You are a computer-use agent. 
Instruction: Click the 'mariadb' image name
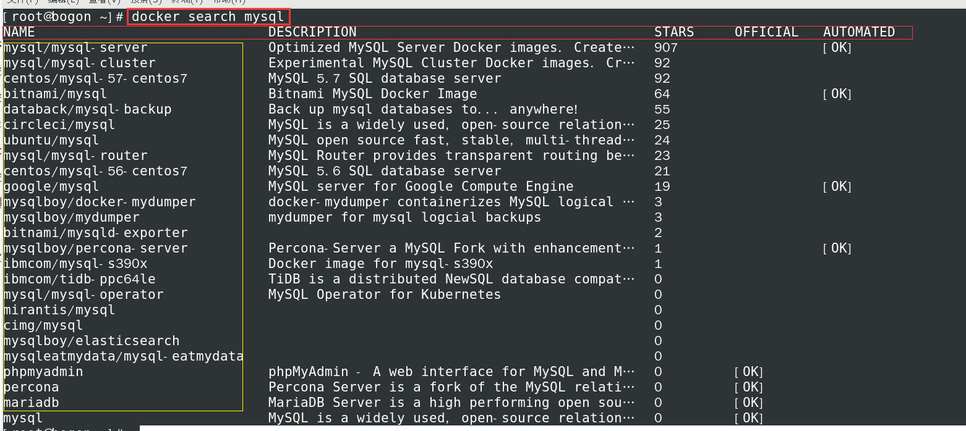tap(31, 403)
